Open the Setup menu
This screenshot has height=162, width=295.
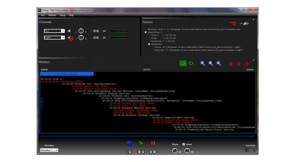[63, 15]
